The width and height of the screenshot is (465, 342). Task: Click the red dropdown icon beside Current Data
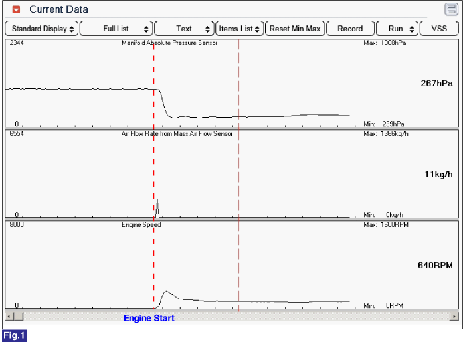click(16, 9)
